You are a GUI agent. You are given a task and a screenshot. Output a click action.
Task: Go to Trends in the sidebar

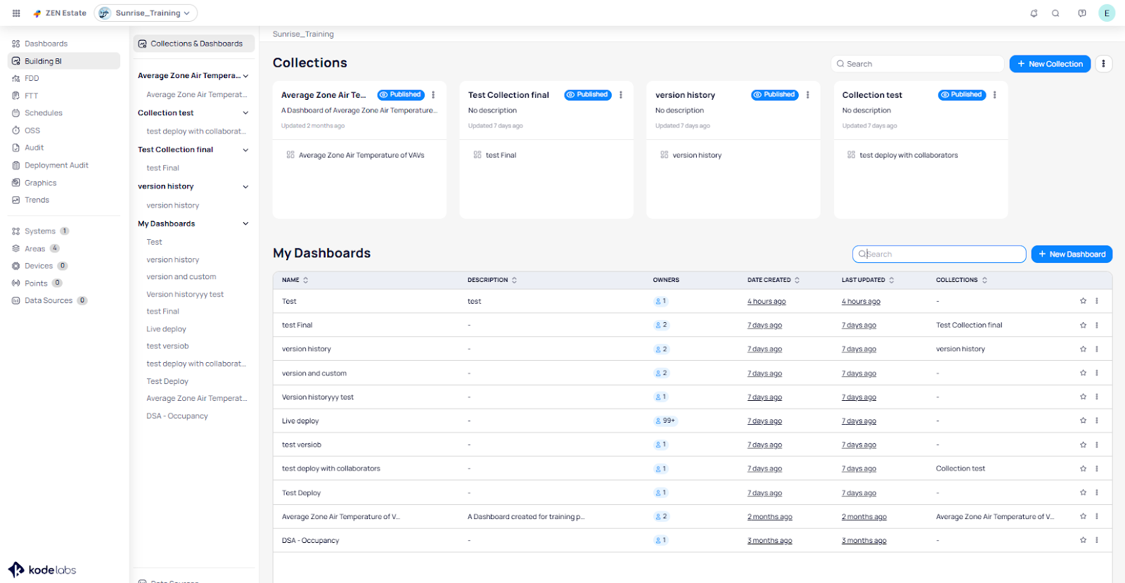tap(37, 200)
